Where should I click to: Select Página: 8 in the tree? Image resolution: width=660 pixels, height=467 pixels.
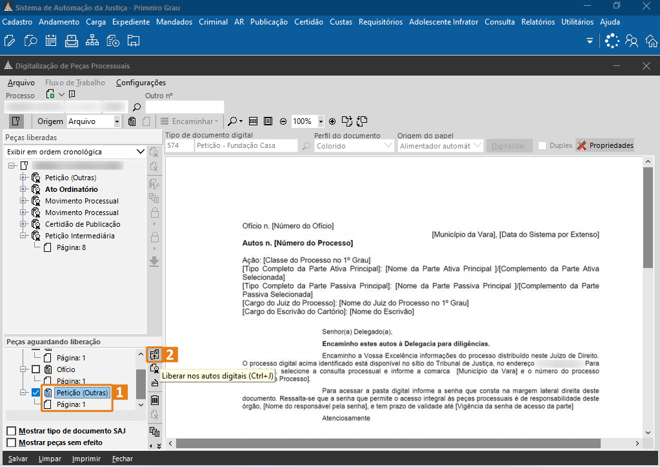(x=71, y=247)
